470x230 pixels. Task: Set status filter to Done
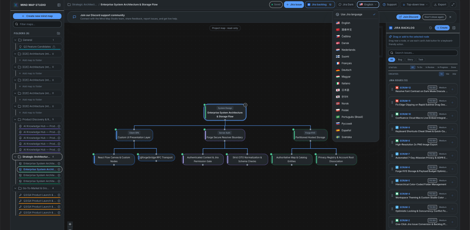[453, 67]
